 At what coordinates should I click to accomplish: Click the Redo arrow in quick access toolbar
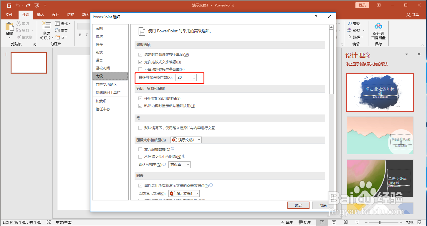point(28,5)
